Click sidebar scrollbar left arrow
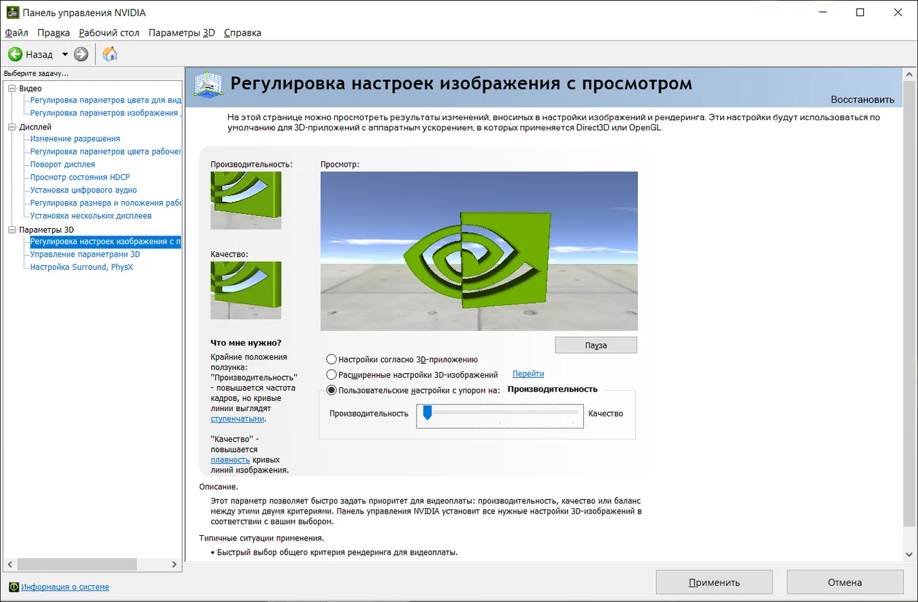The width and height of the screenshot is (918, 602). (9, 564)
